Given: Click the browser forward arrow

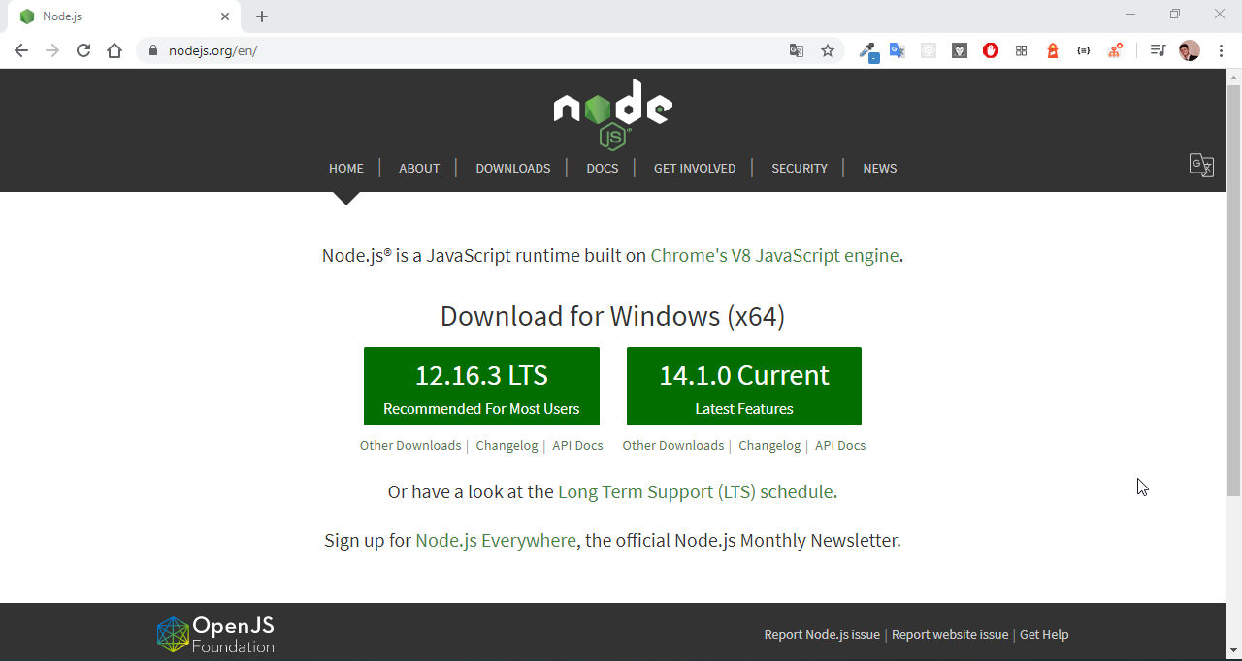Looking at the screenshot, I should [x=52, y=50].
